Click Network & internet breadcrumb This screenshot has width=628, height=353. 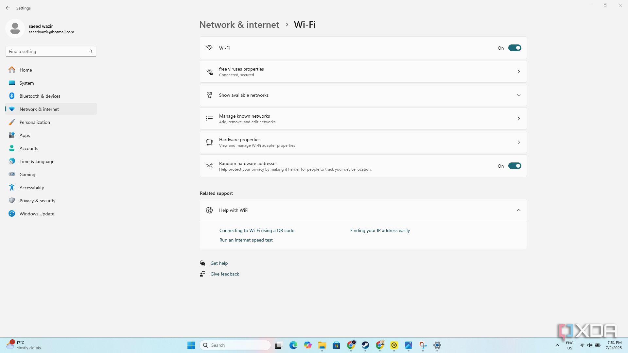239,25
